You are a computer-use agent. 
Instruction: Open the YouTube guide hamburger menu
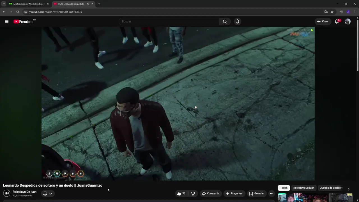7,22
